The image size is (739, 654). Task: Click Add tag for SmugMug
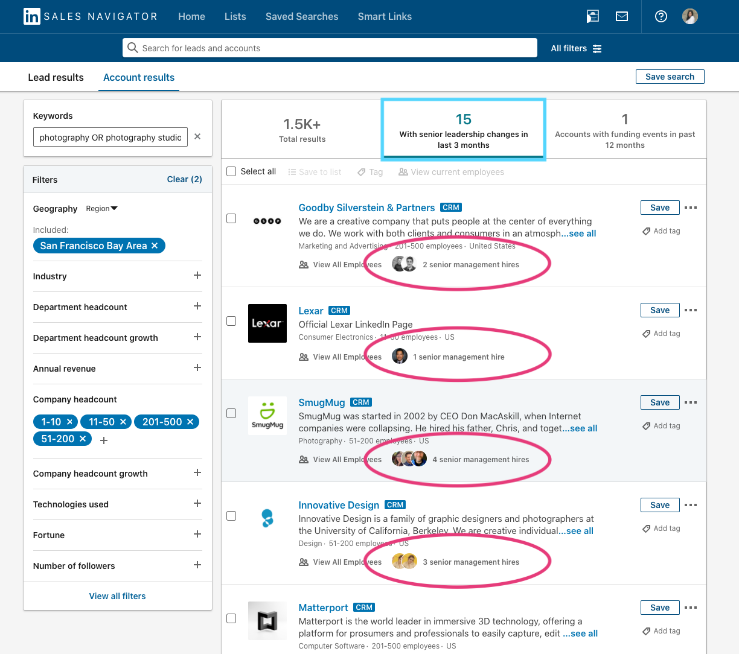click(662, 426)
